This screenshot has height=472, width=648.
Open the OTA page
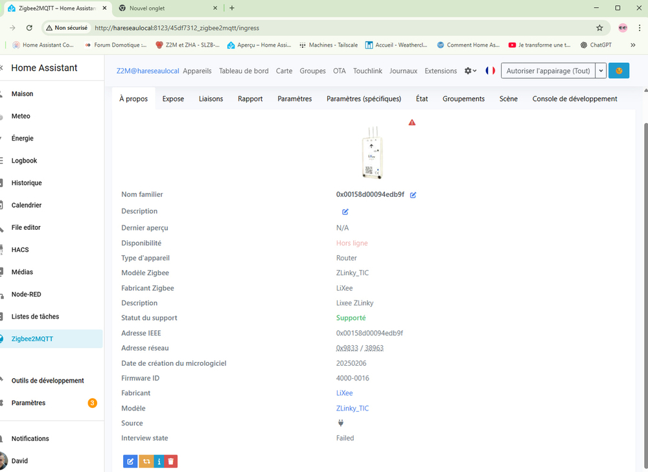340,71
